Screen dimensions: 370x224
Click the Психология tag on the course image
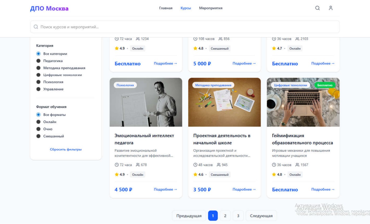pyautogui.click(x=125, y=85)
